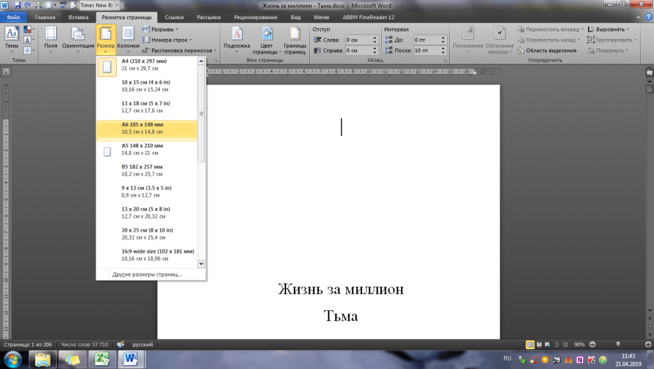This screenshot has height=369, width=654.
Task: Expand the Номера строк dropdown
Action: point(169,40)
